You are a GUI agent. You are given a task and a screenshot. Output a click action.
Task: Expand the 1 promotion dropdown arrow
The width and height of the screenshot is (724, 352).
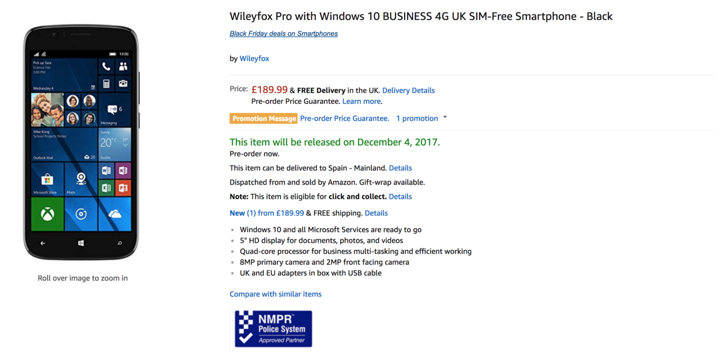coord(445,118)
